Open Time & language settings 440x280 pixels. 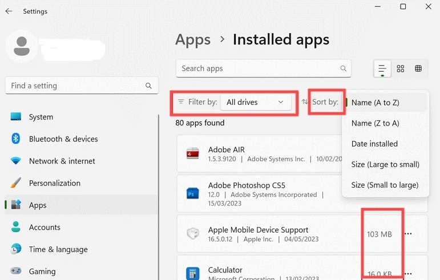pyautogui.click(x=82, y=249)
